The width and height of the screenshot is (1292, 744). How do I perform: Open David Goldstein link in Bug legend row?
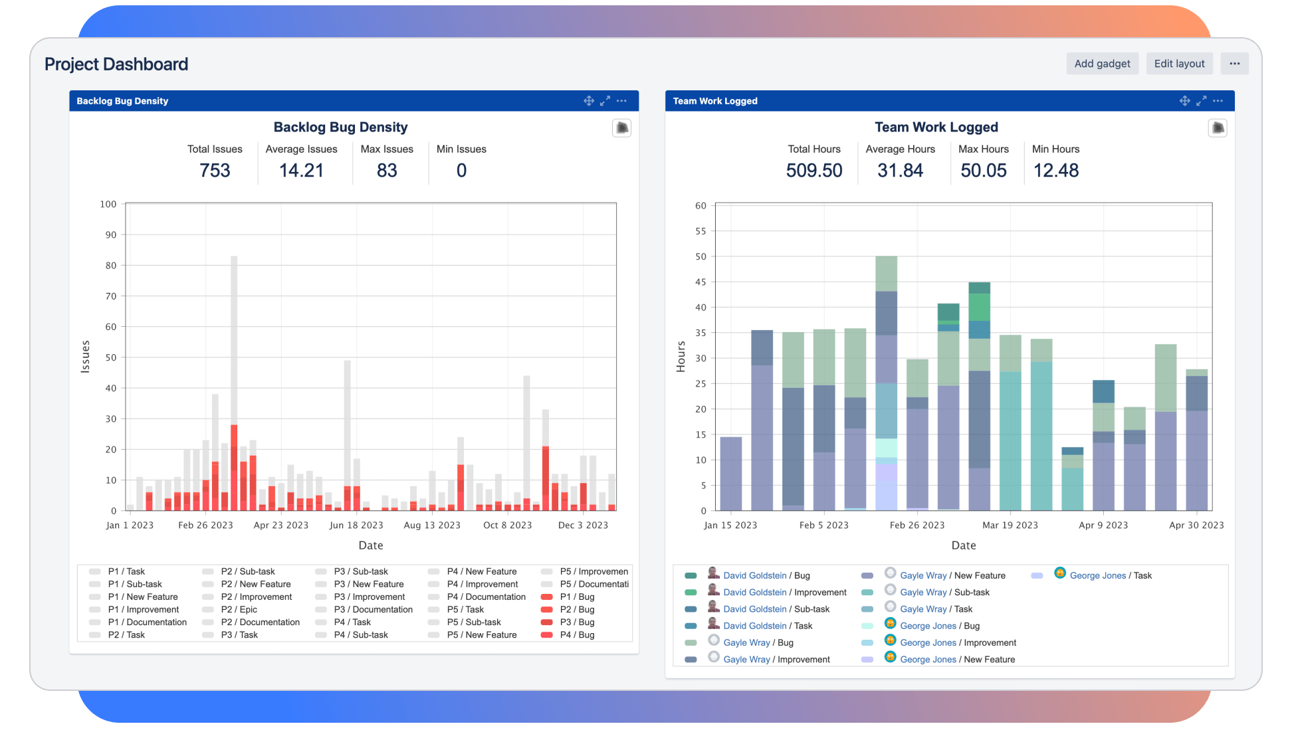[754, 576]
